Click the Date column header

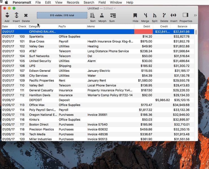9,26
